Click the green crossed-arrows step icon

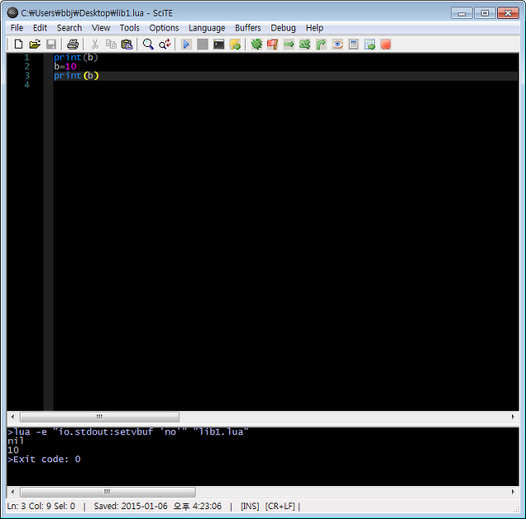click(305, 44)
